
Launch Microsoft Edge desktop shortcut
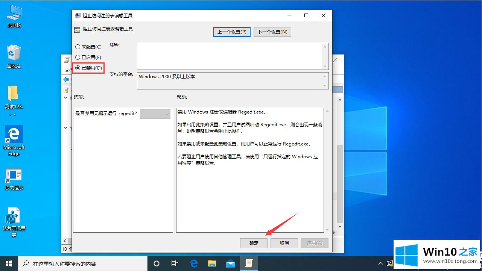coord(14,141)
